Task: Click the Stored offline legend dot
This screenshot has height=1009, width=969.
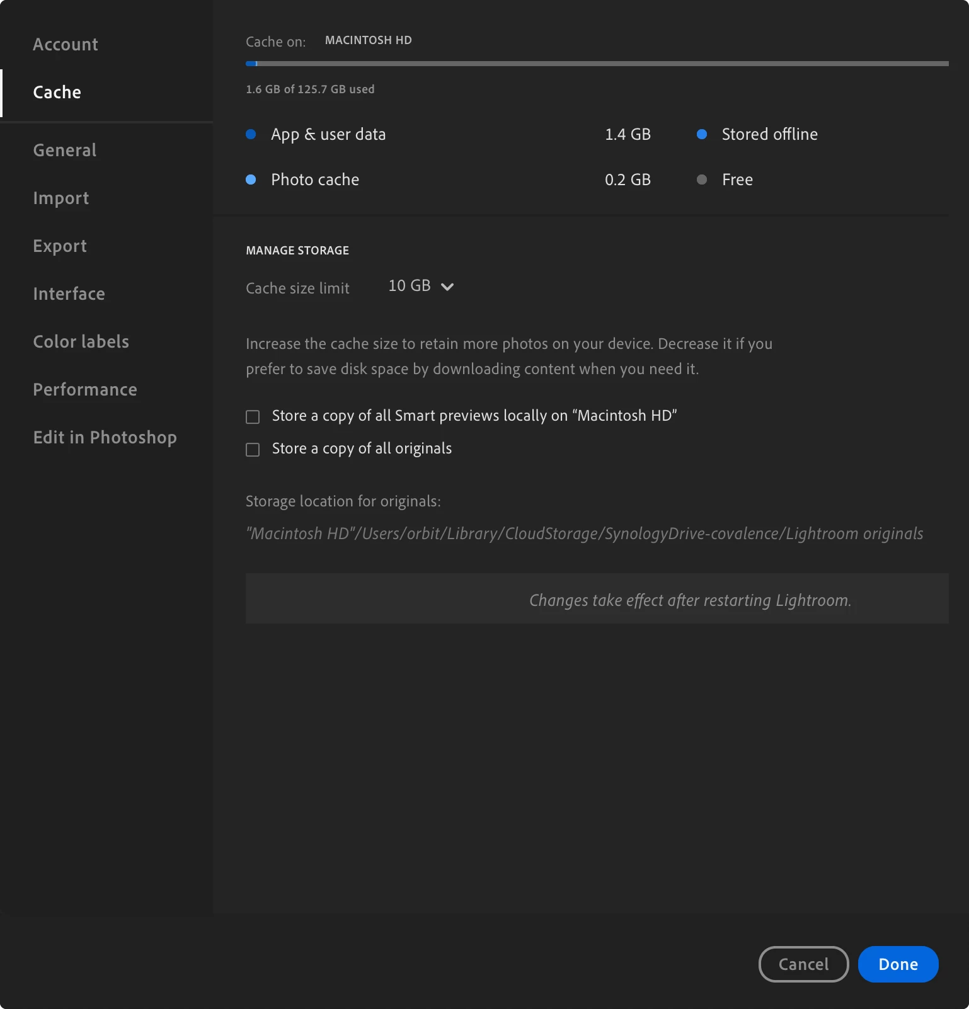Action: tap(702, 134)
